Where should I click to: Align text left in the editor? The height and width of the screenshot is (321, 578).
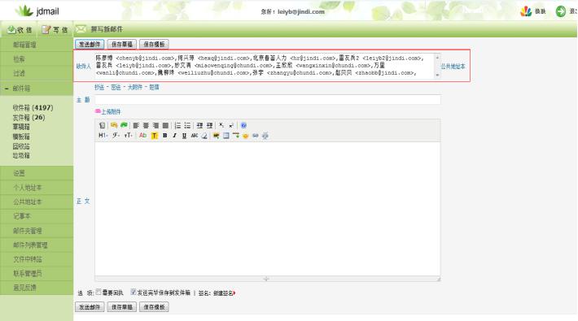136,125
